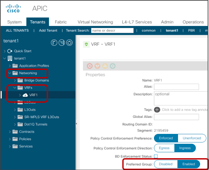Click the green warning faults icon
Viewport: 209px width, 170px height.
tap(113, 66)
